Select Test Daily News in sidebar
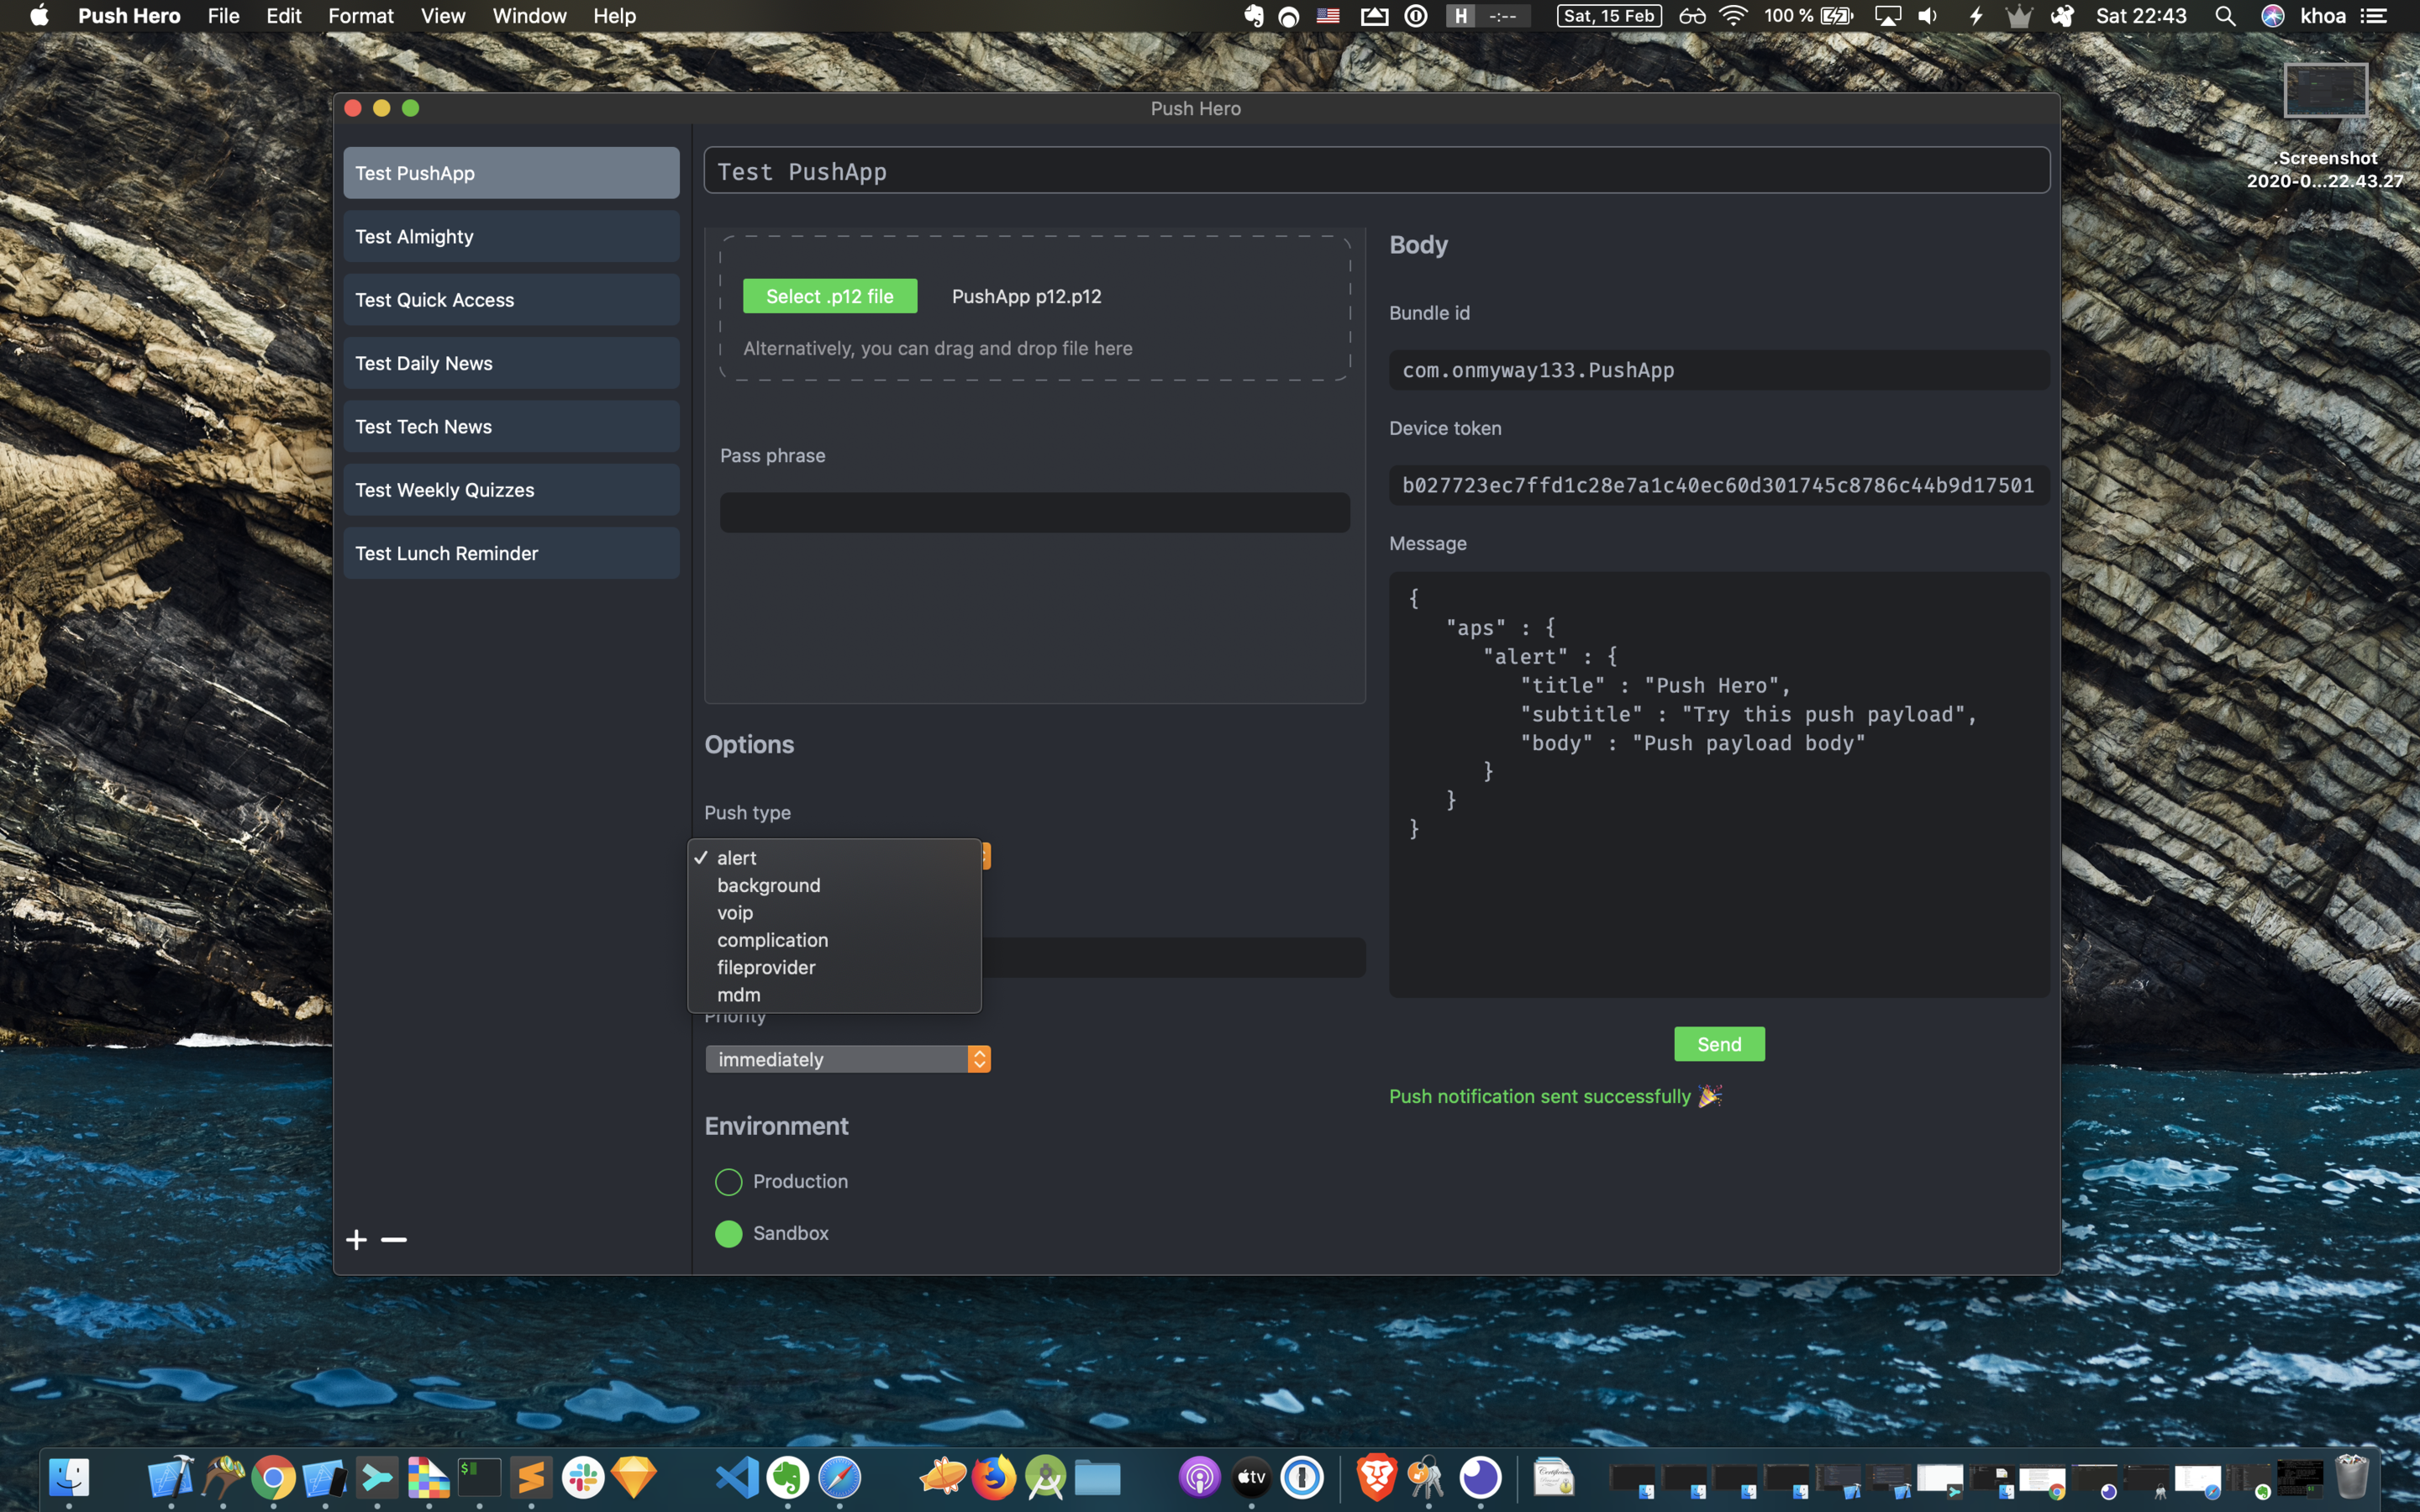The height and width of the screenshot is (1512, 2420). 511,363
